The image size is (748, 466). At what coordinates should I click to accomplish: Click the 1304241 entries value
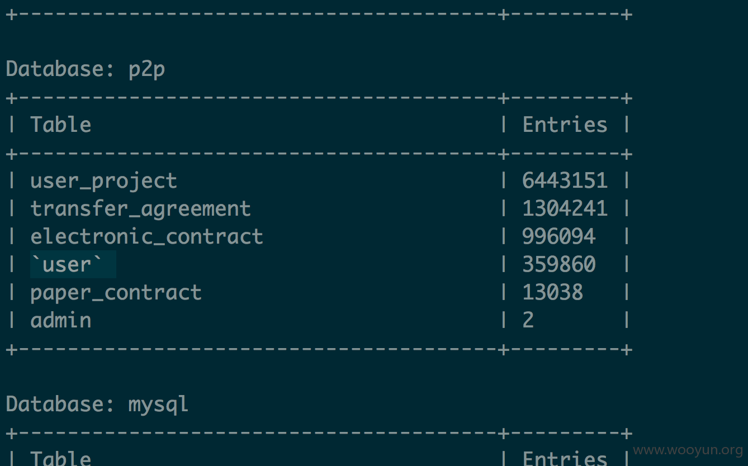click(565, 208)
